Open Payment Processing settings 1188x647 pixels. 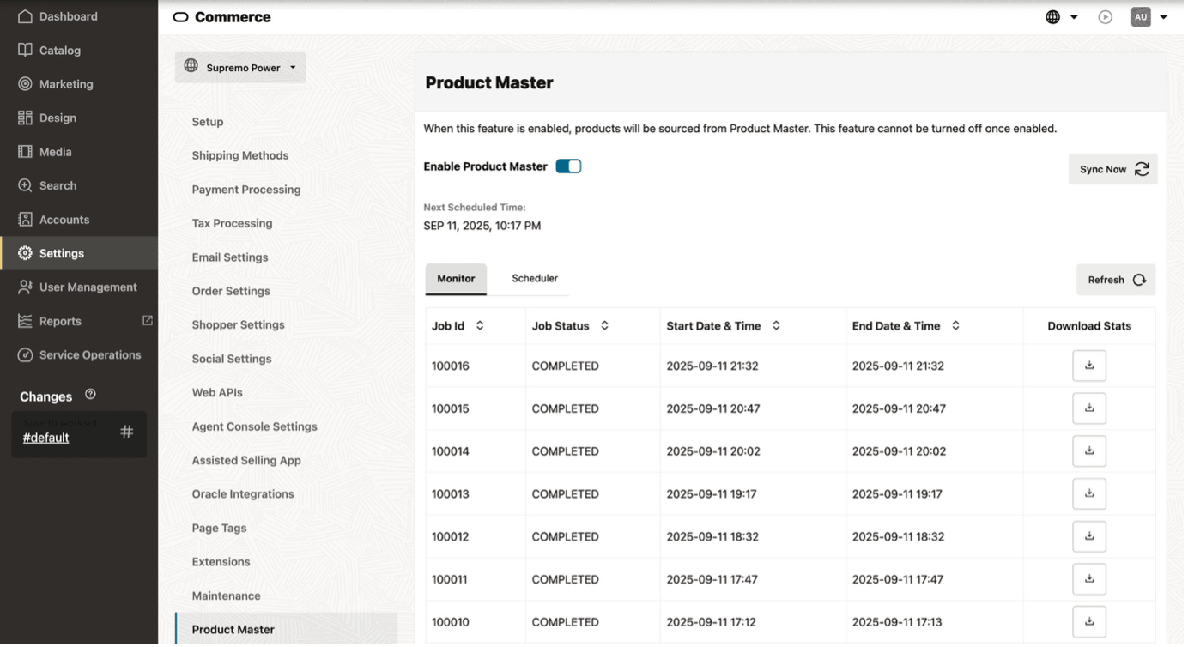pos(246,190)
